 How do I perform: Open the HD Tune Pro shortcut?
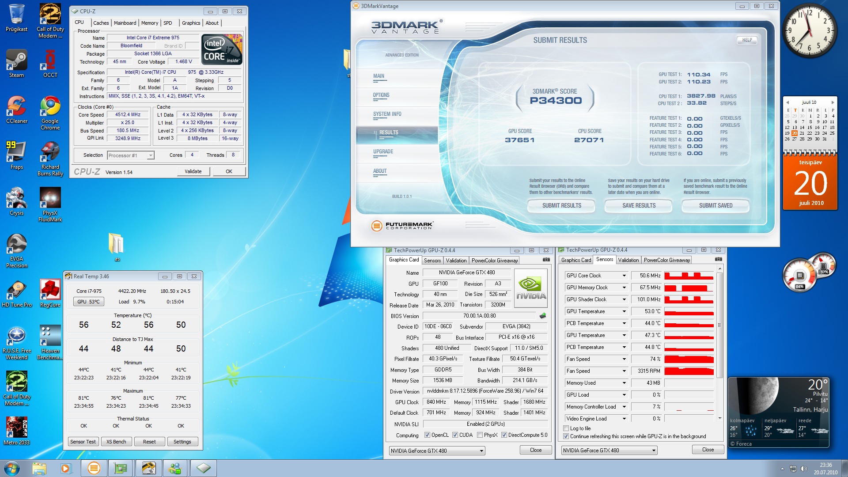tap(17, 293)
